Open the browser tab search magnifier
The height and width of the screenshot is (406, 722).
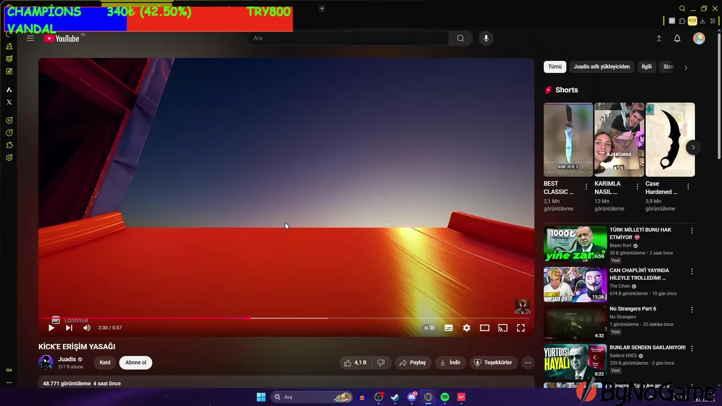click(x=682, y=8)
